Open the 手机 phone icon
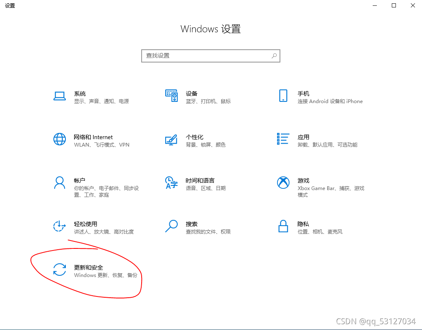The width and height of the screenshot is (422, 330). point(283,96)
